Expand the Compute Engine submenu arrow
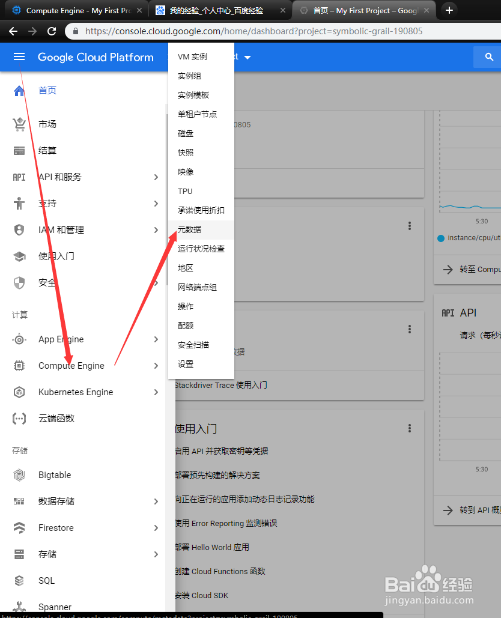This screenshot has height=618, width=501. [156, 366]
